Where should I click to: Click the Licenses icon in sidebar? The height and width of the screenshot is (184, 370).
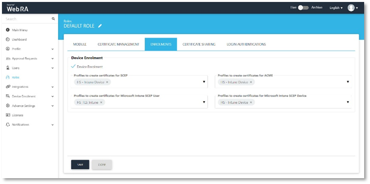click(x=7, y=115)
